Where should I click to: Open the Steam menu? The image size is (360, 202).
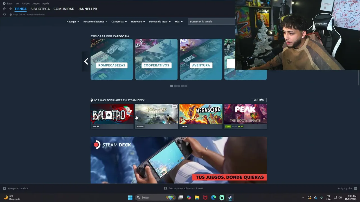point(10,3)
